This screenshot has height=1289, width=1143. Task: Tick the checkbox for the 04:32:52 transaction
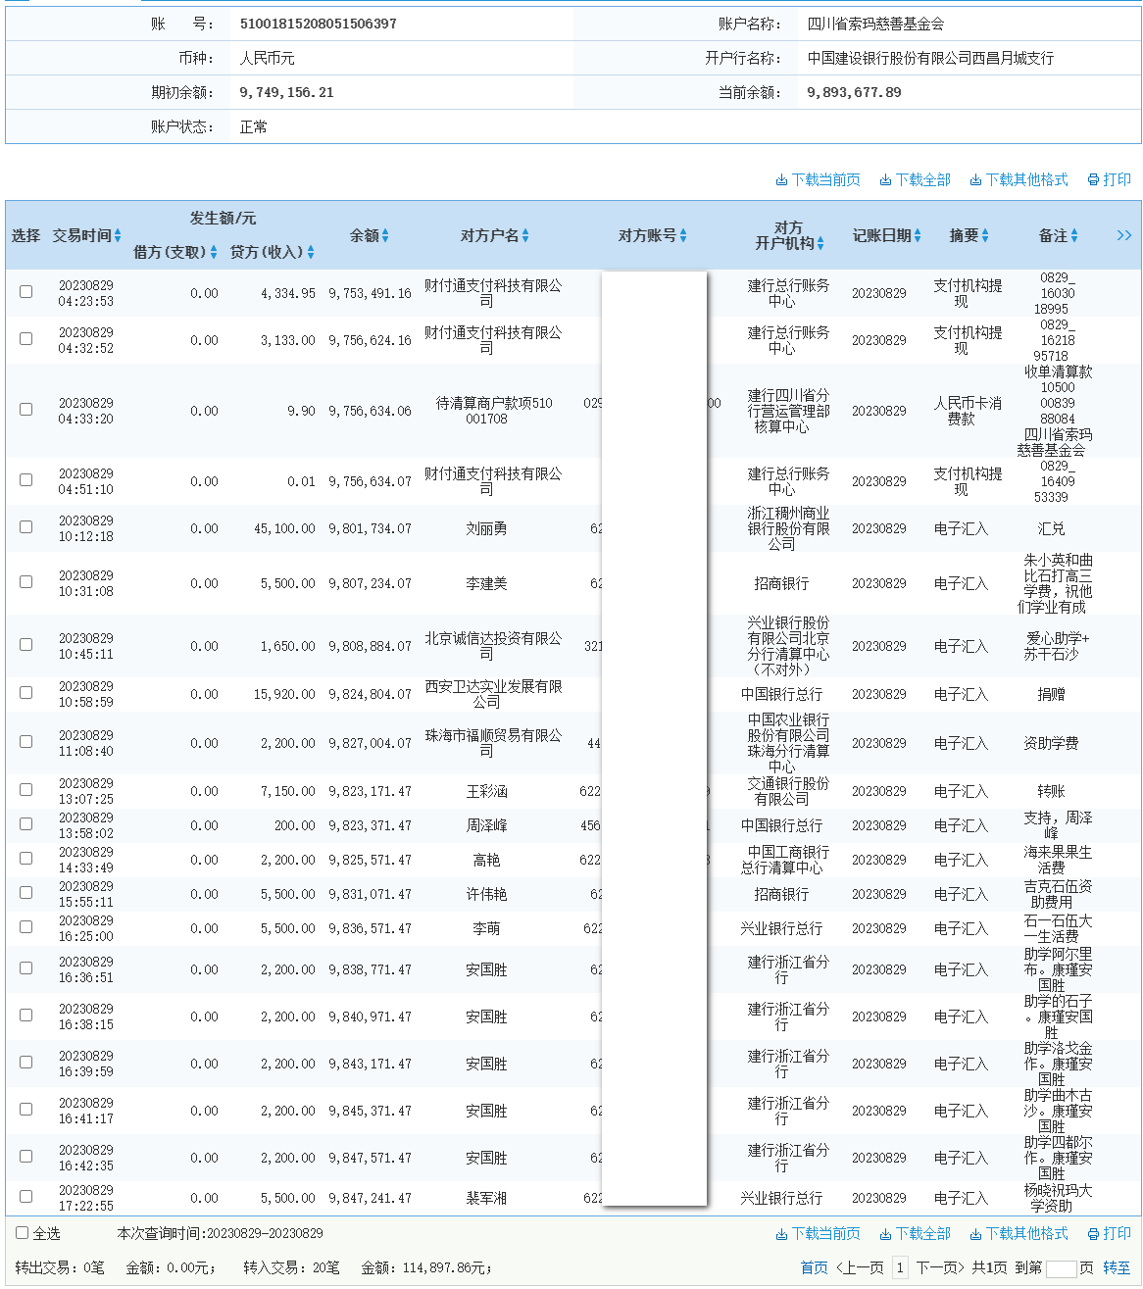[x=26, y=338]
